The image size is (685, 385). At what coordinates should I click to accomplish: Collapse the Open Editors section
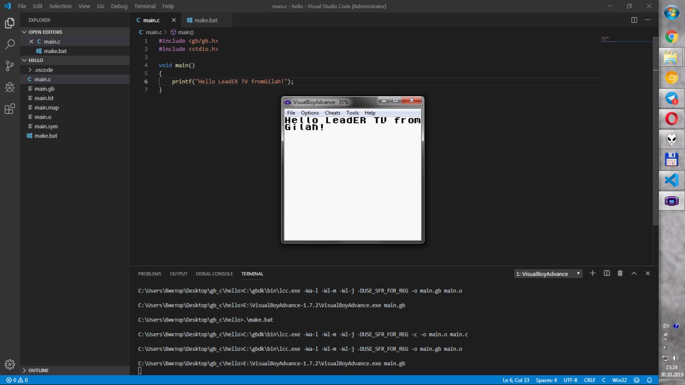75,32
